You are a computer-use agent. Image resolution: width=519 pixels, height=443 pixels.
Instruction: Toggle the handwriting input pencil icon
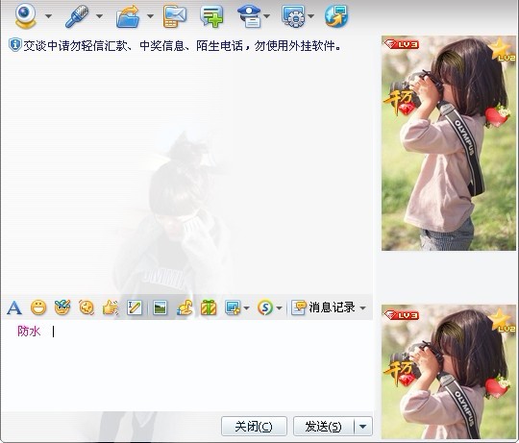click(135, 308)
